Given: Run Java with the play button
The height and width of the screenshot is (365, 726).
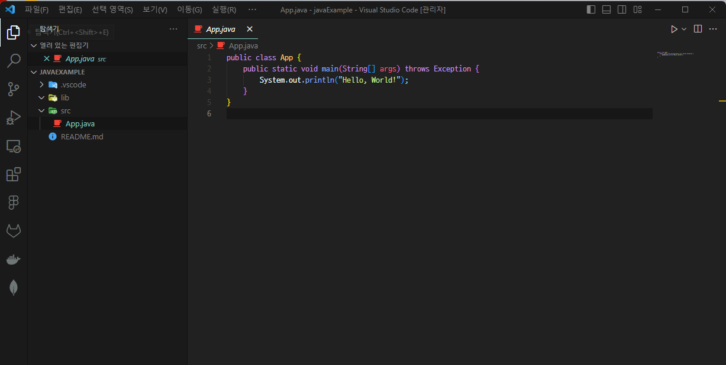Looking at the screenshot, I should pos(673,29).
